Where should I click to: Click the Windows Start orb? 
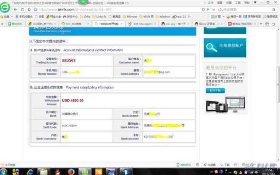(x=3, y=172)
